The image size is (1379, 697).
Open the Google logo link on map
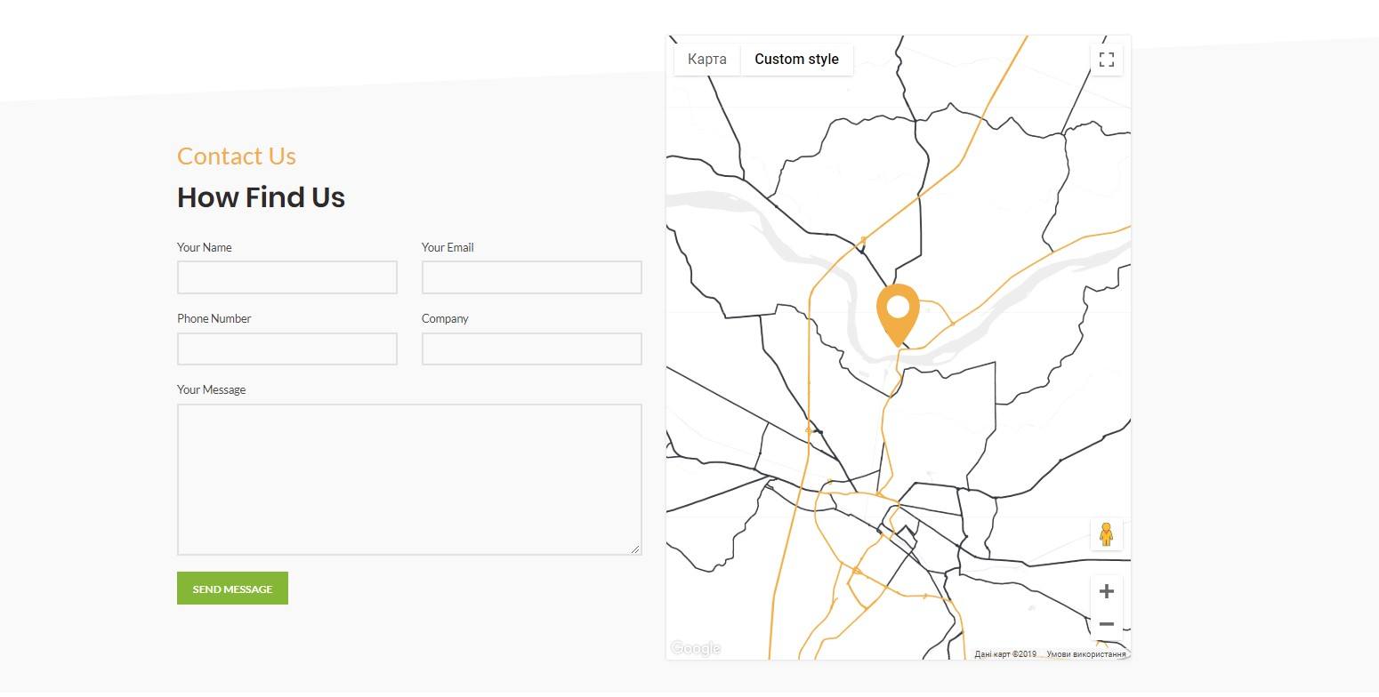pyautogui.click(x=696, y=648)
